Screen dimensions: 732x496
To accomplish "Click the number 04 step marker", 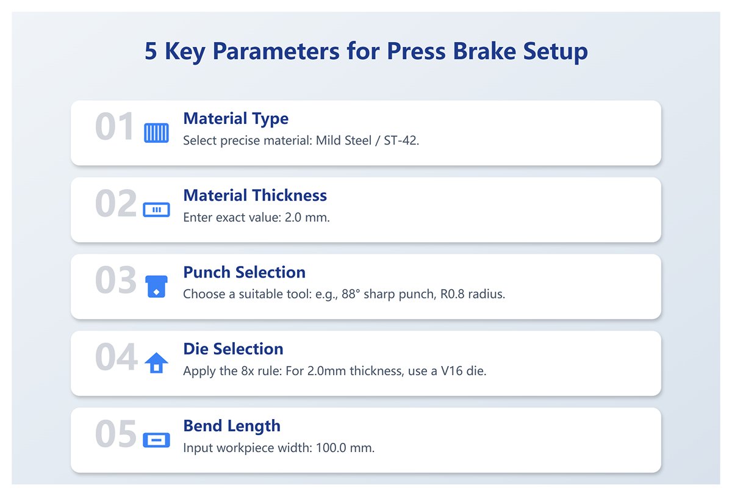I will (x=115, y=358).
